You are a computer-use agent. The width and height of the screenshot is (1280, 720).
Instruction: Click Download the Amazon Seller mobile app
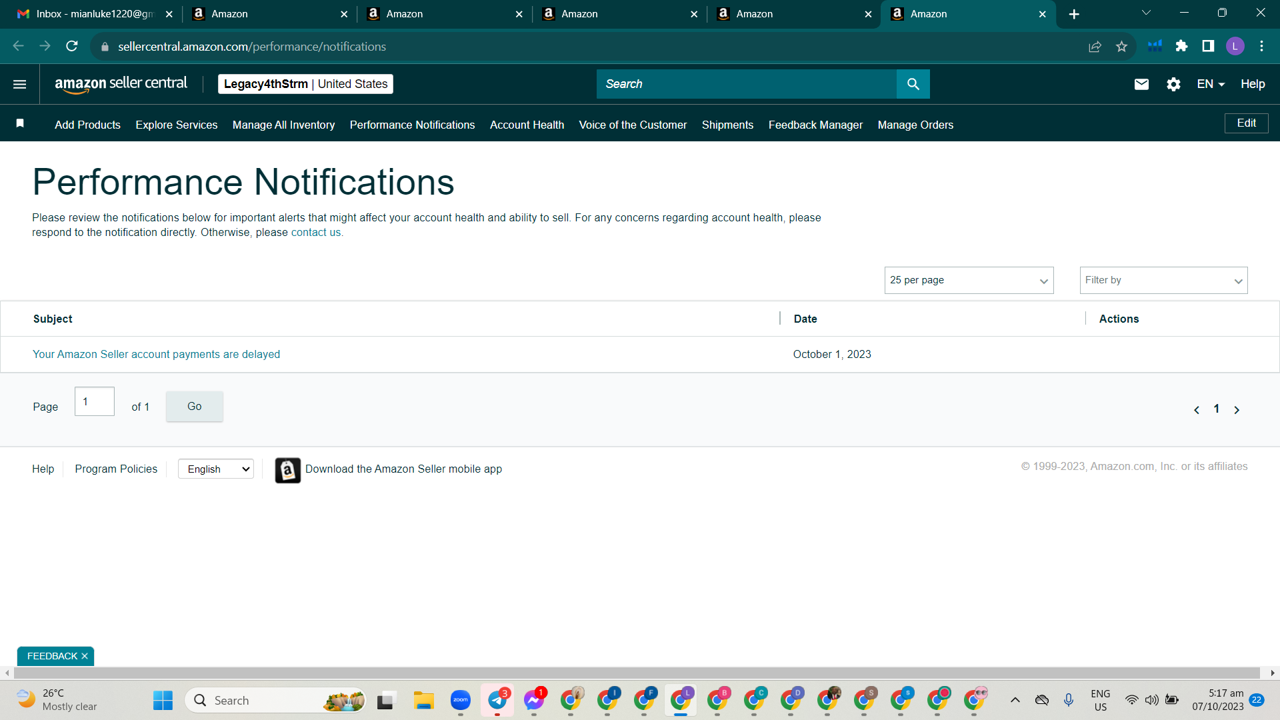click(x=403, y=469)
